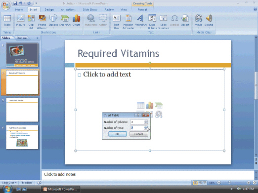
Task: Insert a Picture from file
Action: (x=20, y=21)
